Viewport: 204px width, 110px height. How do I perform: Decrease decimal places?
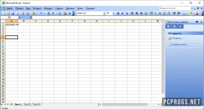[169, 13]
